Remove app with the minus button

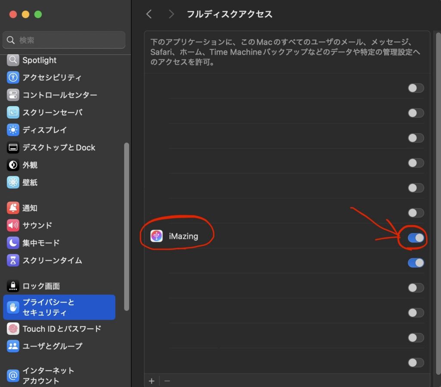tap(167, 381)
